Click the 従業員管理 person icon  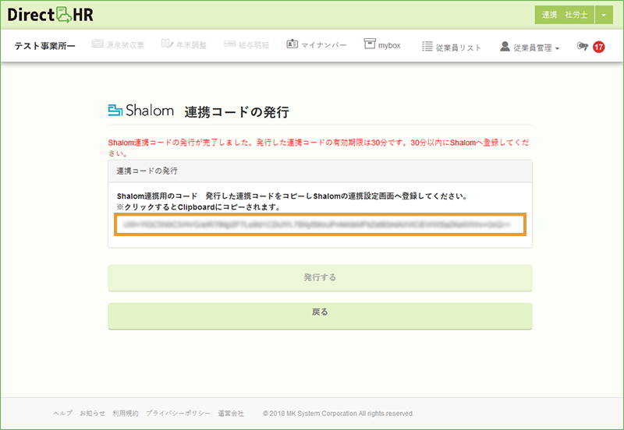pos(505,46)
